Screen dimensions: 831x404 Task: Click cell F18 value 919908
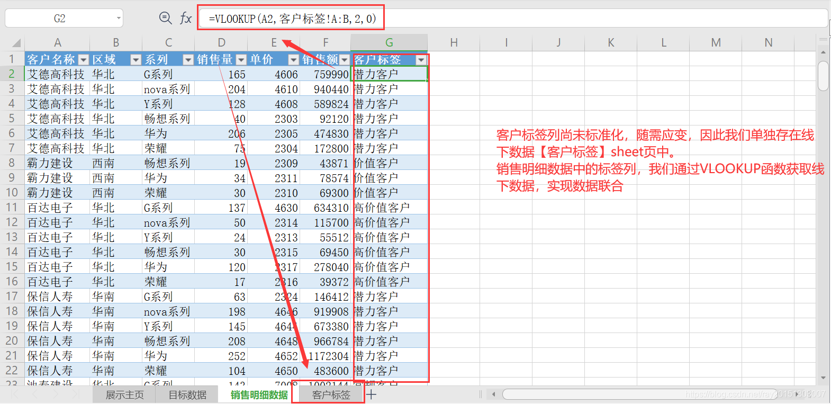325,311
